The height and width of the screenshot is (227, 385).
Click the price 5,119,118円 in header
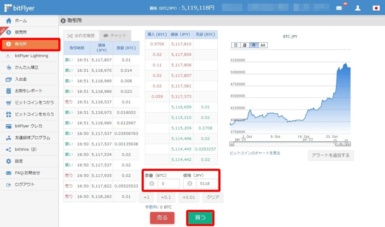pyautogui.click(x=198, y=8)
